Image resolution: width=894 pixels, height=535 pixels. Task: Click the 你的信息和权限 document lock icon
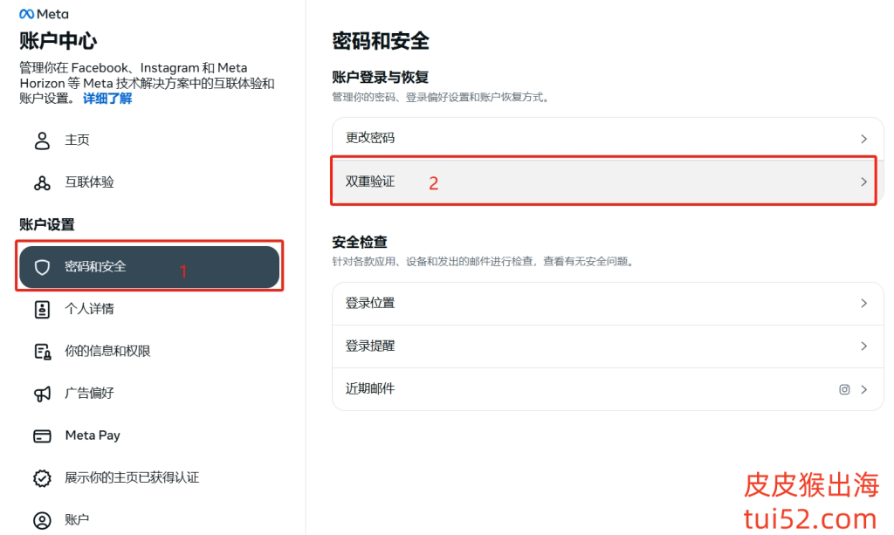42,351
